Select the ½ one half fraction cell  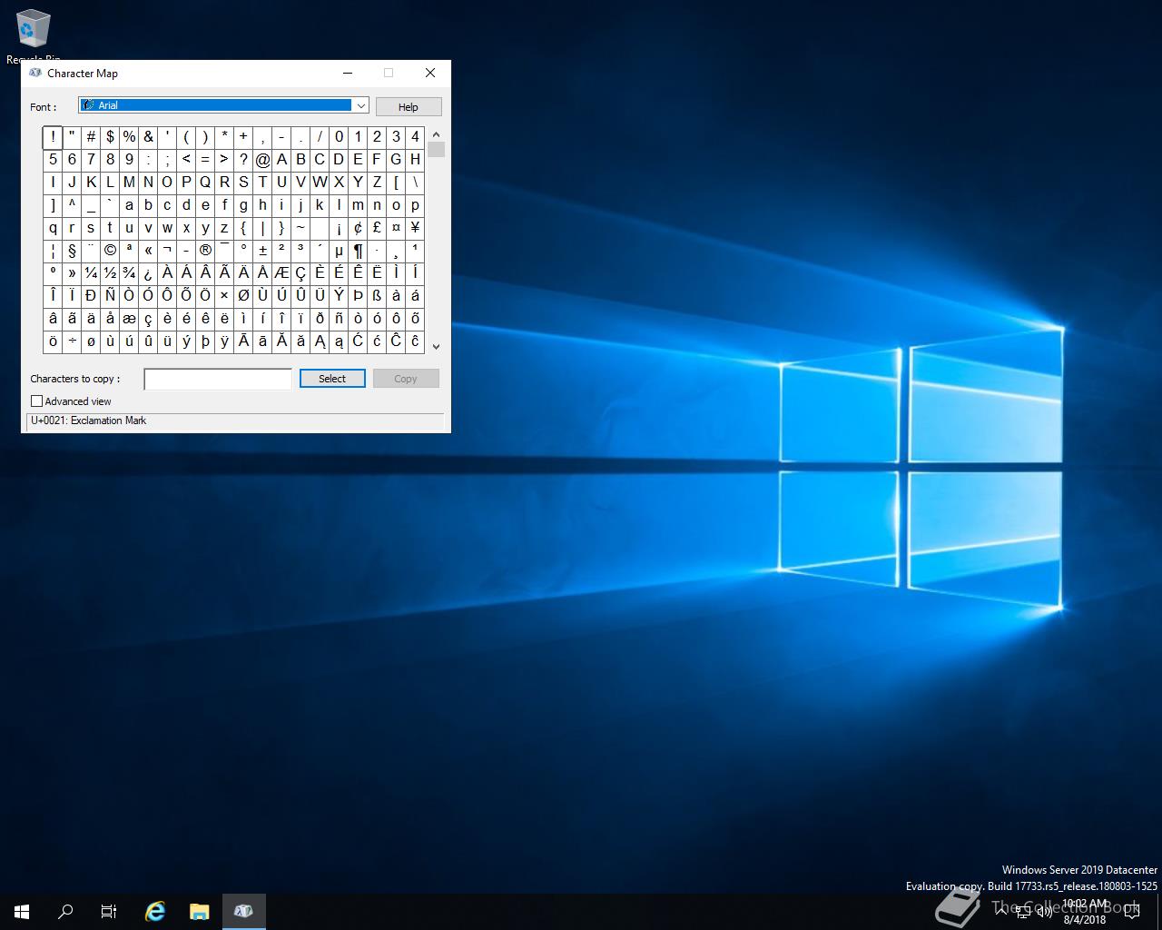coord(110,273)
